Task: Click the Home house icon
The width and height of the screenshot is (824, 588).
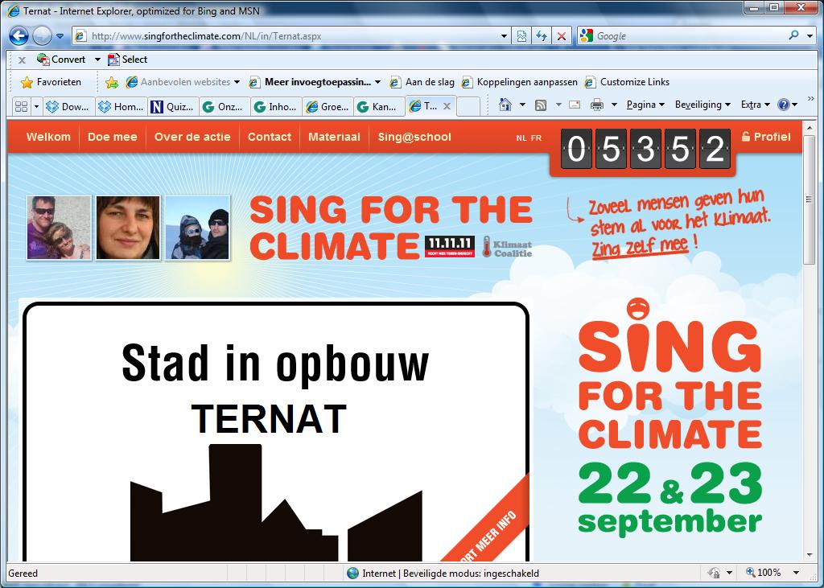Action: 505,105
